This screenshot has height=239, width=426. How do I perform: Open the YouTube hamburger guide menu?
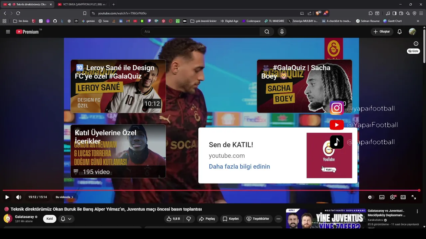click(x=8, y=32)
